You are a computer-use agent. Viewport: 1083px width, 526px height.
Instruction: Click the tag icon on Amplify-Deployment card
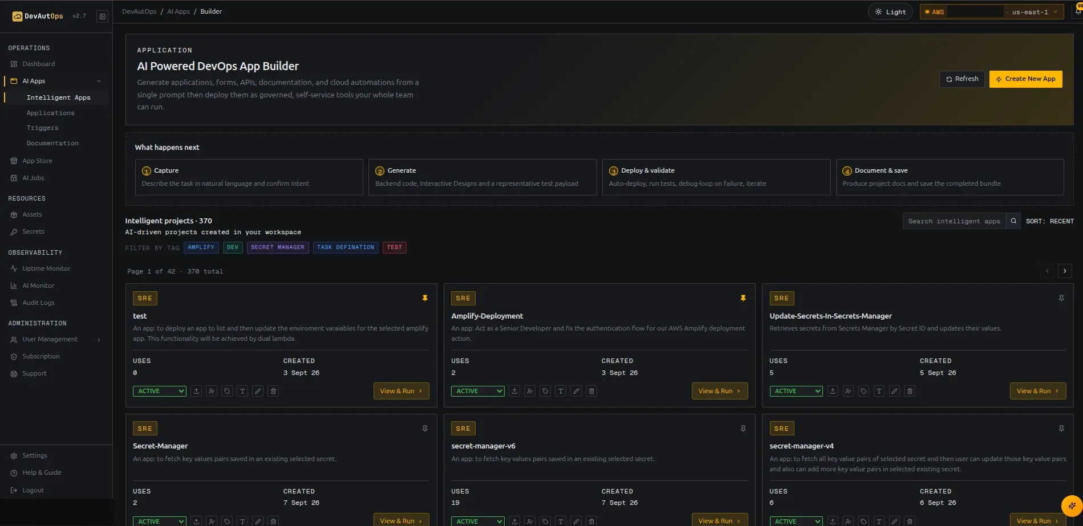click(545, 391)
